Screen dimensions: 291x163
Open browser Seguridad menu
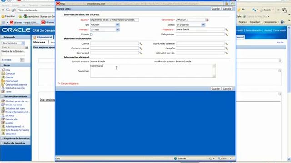tap(255, 22)
